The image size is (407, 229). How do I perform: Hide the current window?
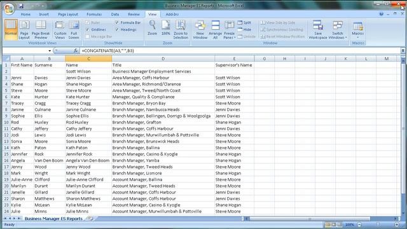pos(244,30)
